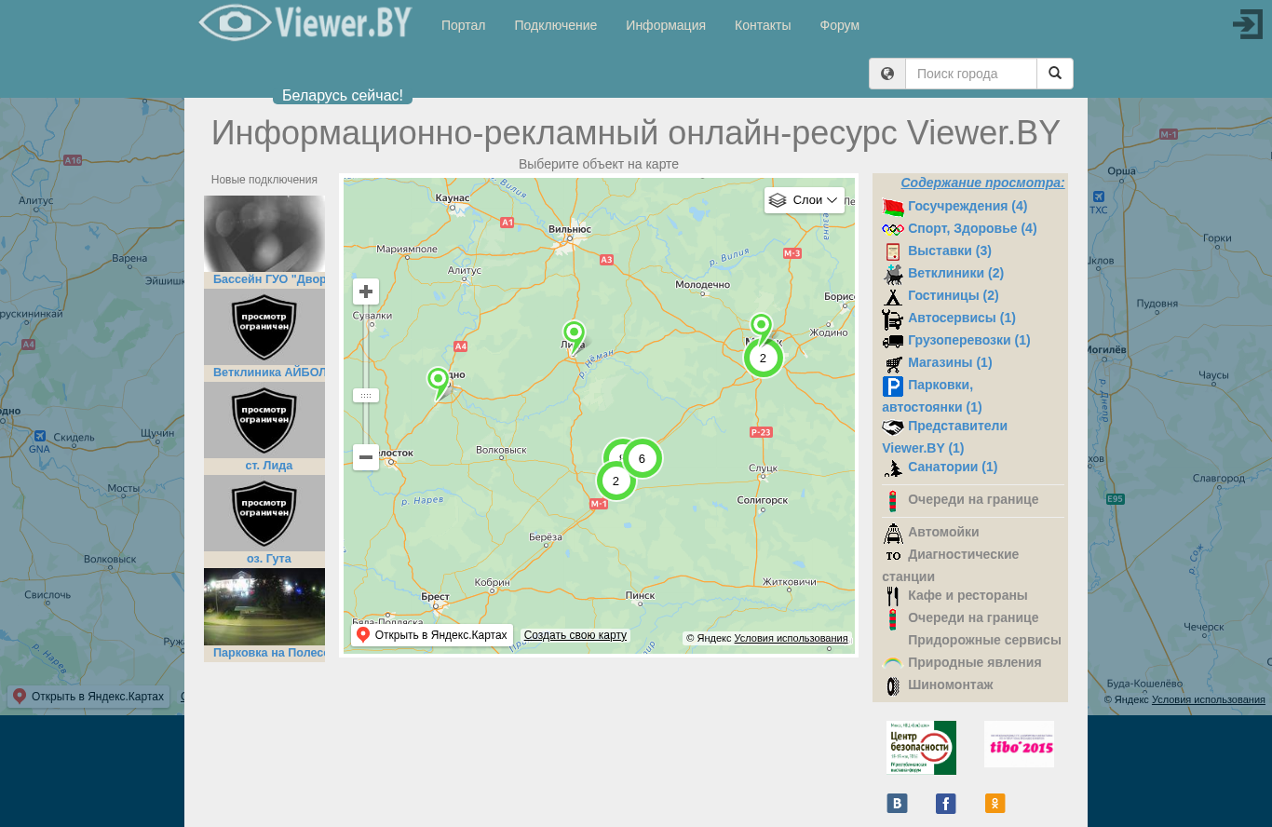Click the Грузоперевозки truck icon
Image resolution: width=1272 pixels, height=827 pixels.
[x=893, y=341]
